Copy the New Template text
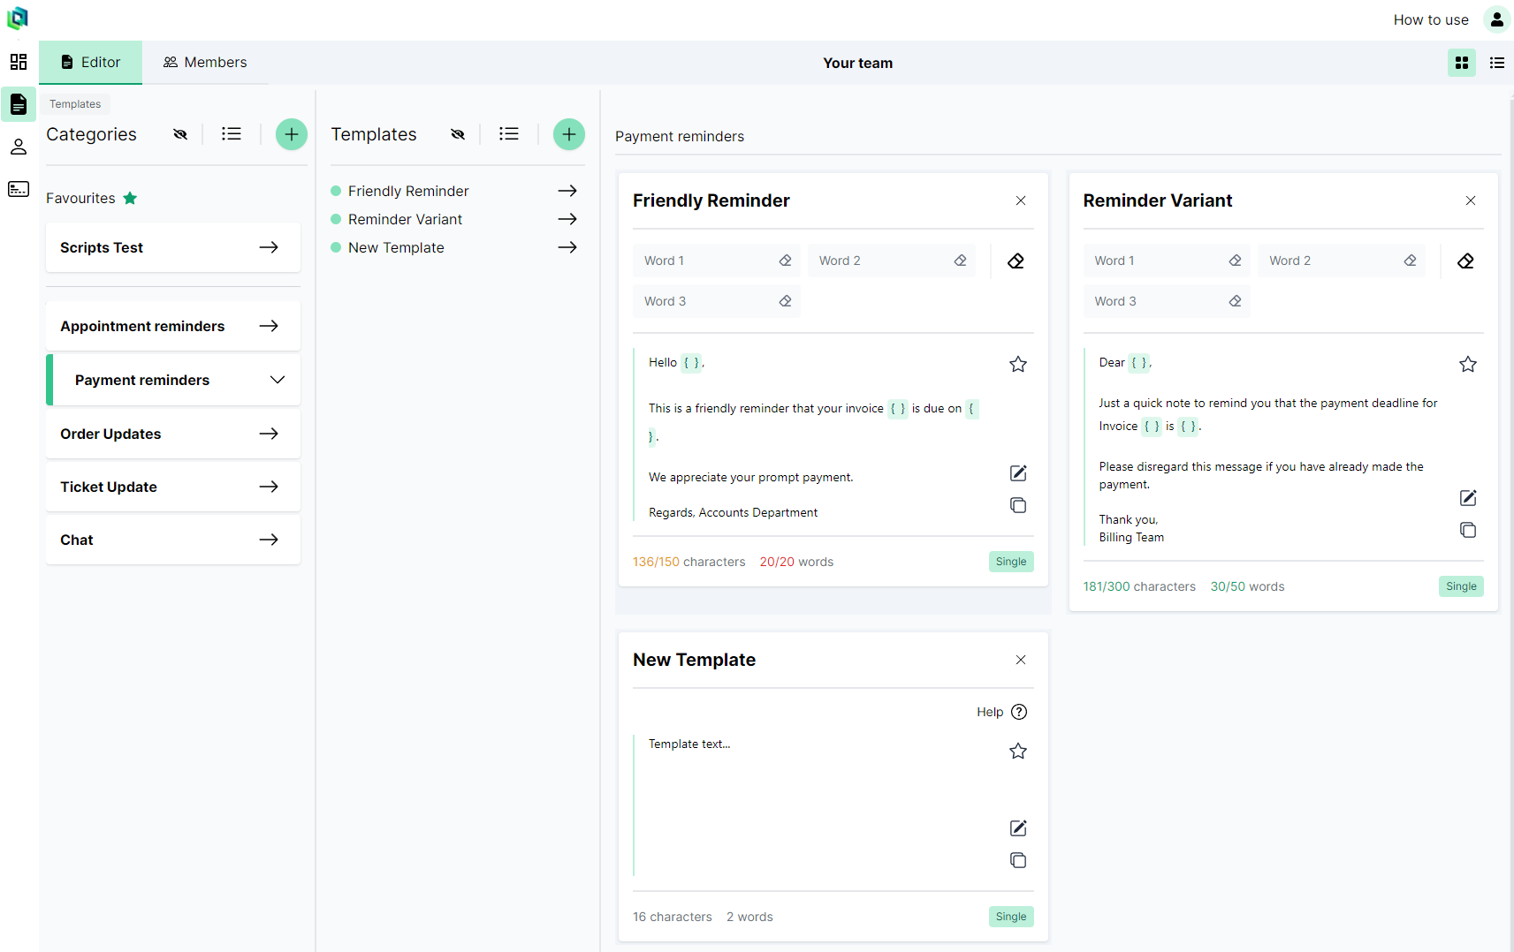1514x952 pixels. 1018,860
